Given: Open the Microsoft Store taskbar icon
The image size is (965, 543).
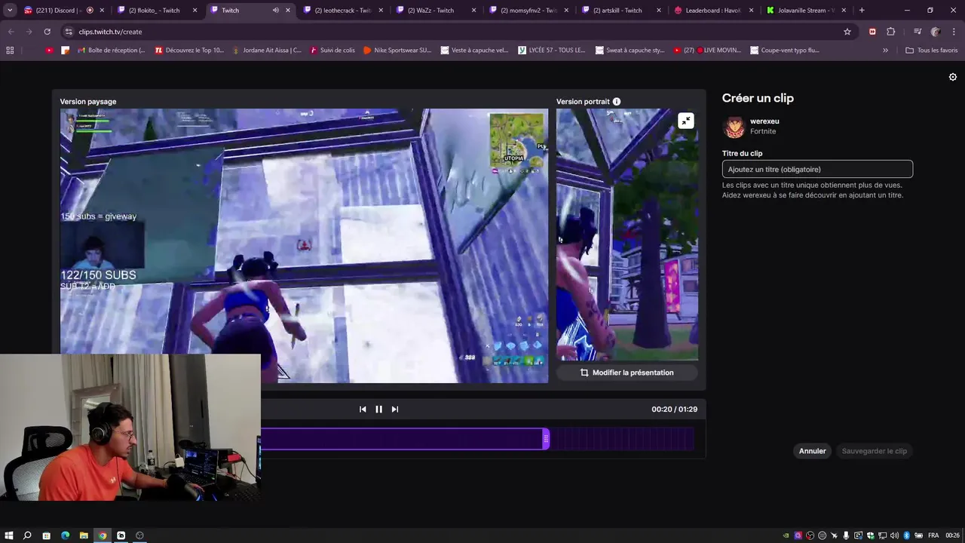Looking at the screenshot, I should click(46, 535).
